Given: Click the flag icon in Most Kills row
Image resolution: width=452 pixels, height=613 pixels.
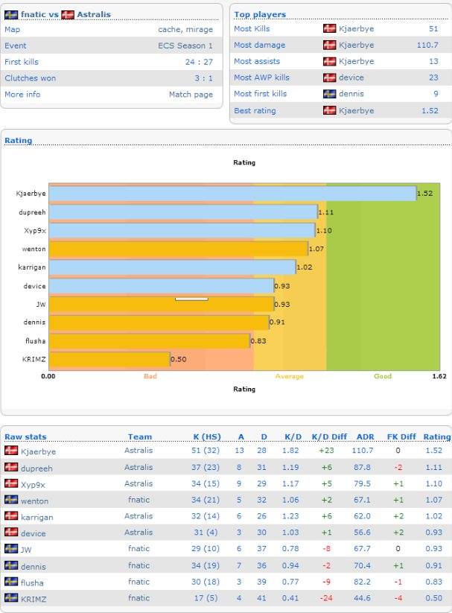Looking at the screenshot, I should pos(330,28).
